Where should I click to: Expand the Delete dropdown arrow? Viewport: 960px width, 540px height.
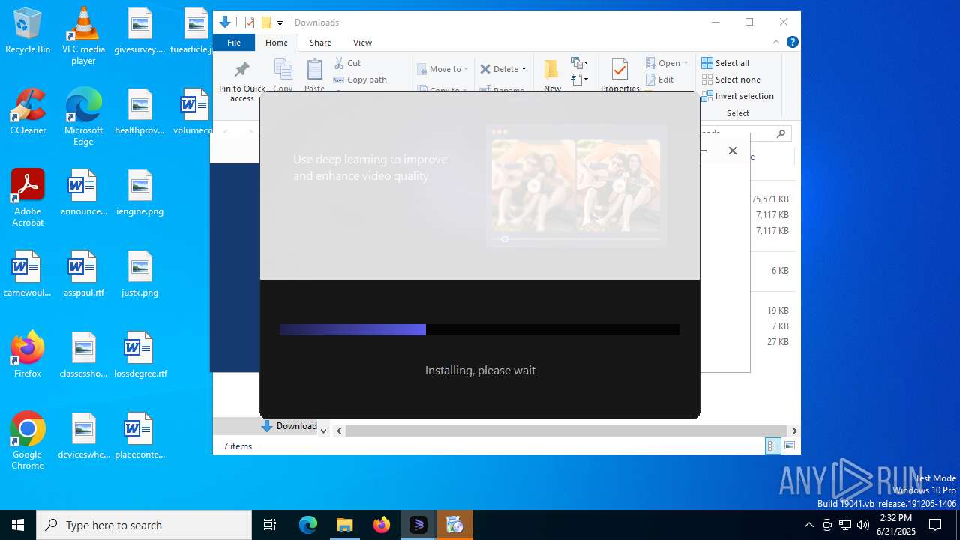523,69
